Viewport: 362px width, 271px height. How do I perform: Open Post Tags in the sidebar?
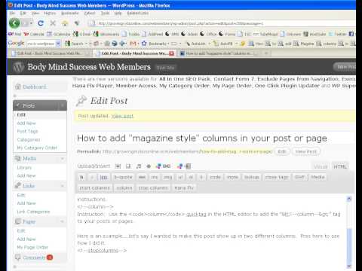click(27, 131)
